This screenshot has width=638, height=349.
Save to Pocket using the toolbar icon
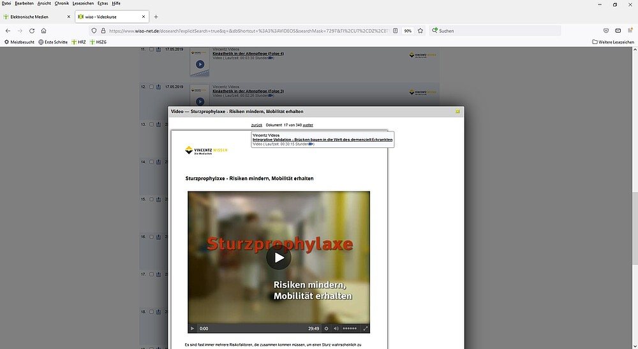pyautogui.click(x=605, y=31)
